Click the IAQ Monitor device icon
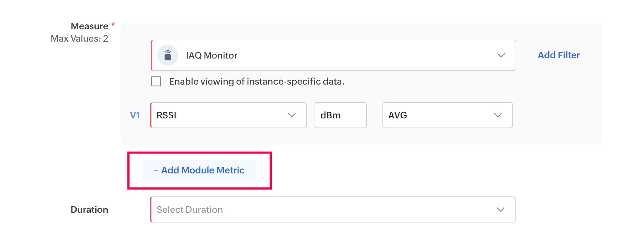Viewport: 620px width, 242px height. [168, 55]
